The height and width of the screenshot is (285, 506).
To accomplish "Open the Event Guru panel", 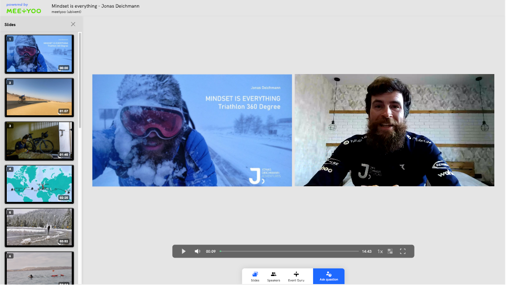I will tap(296, 276).
